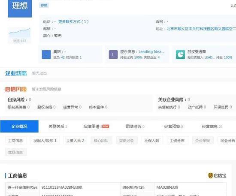
Task: Switch to the 司法涉诉 tab
Action: pos(135,127)
